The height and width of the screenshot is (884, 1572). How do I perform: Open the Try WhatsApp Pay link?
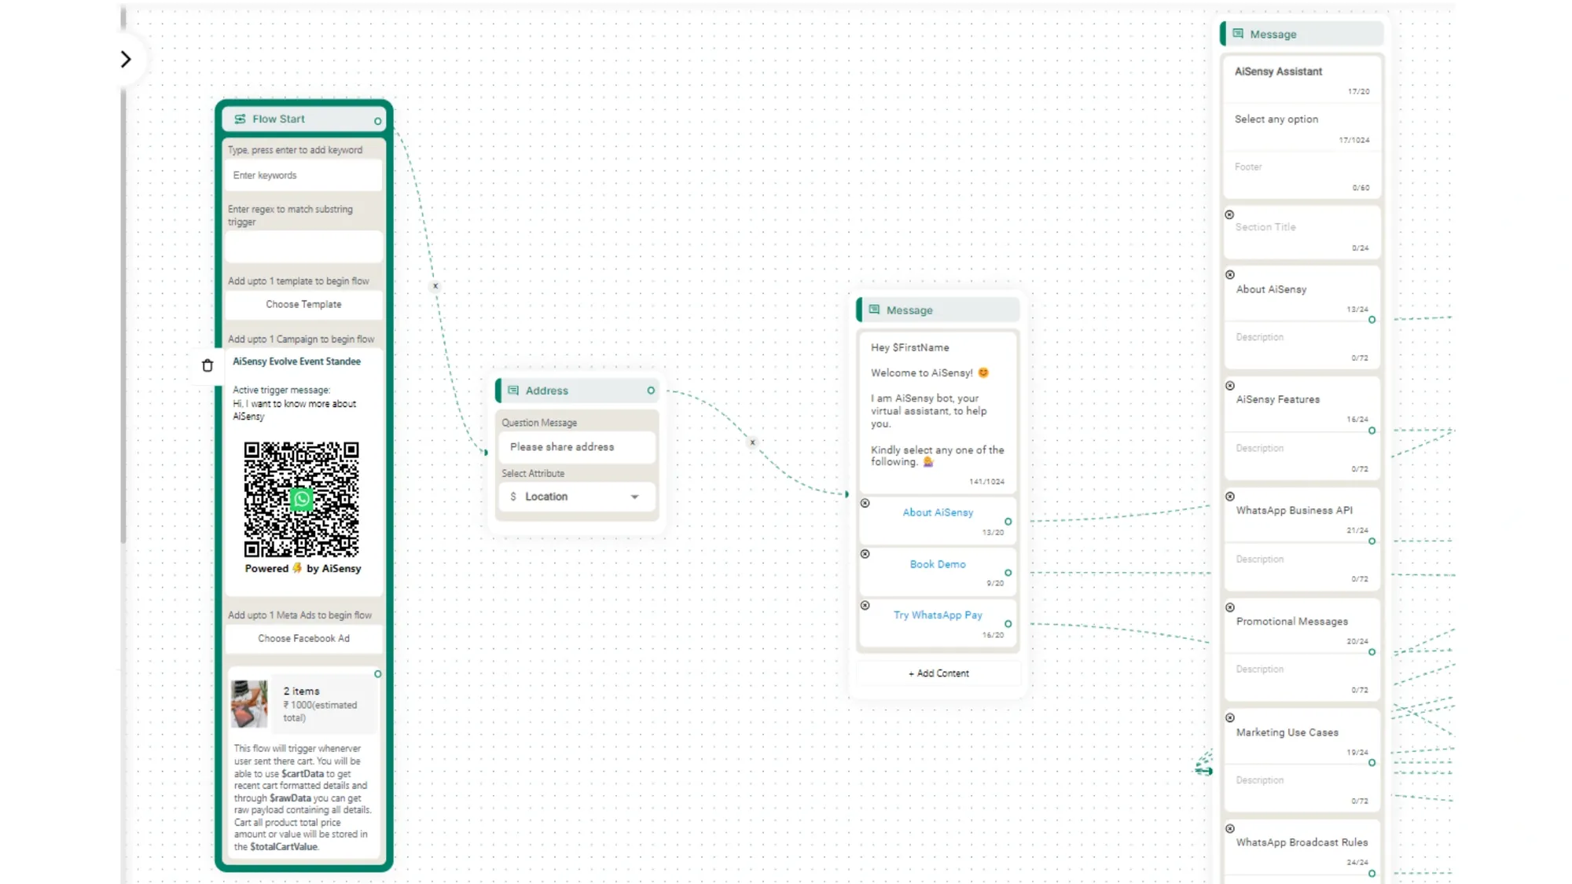click(937, 614)
